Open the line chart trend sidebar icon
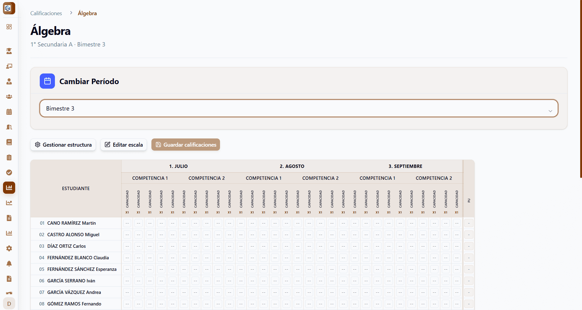Screen dimensions: 582x310 (x=9, y=203)
